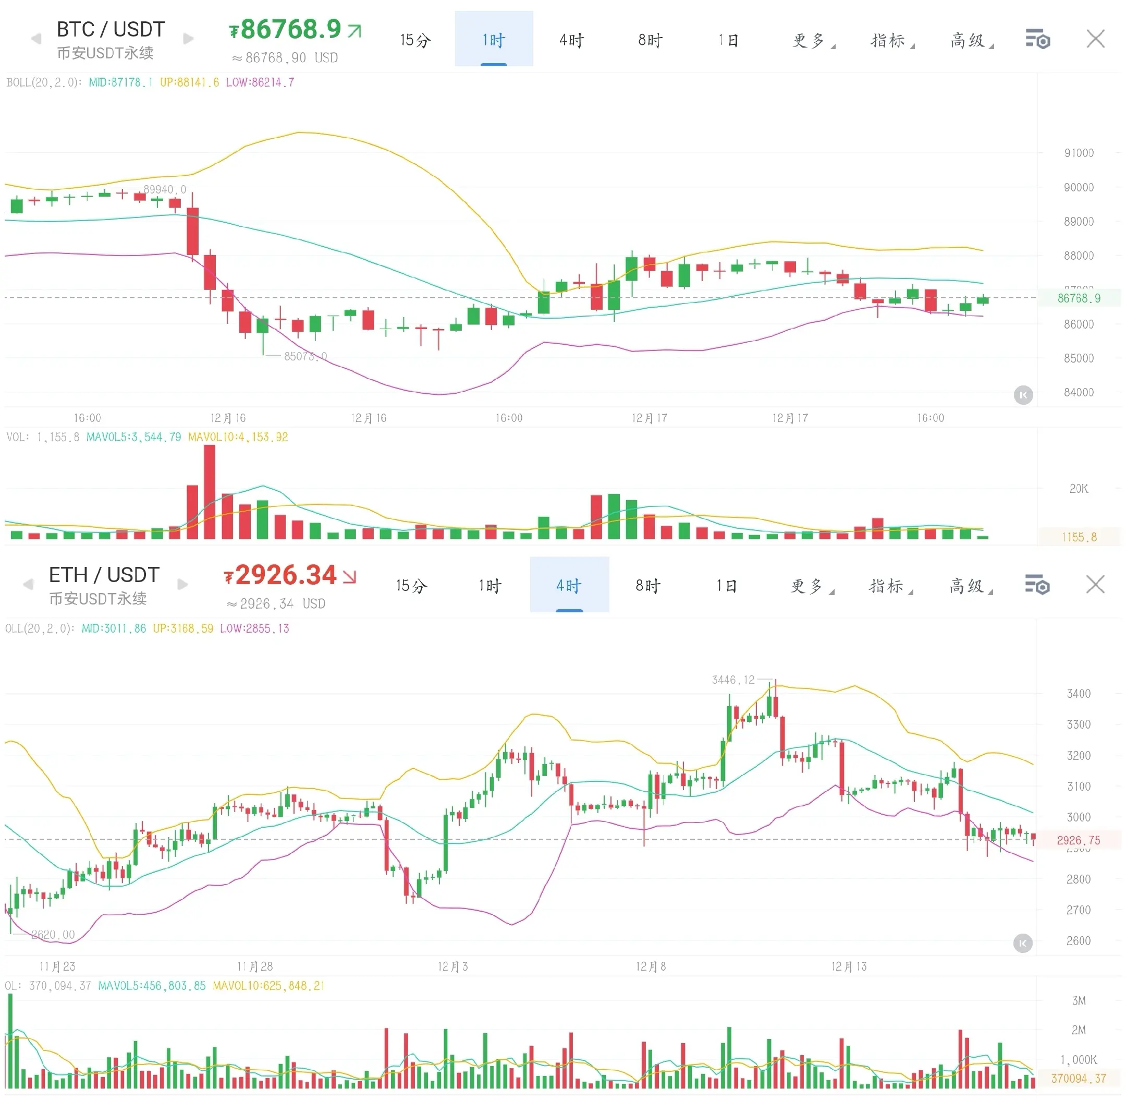
Task: Click the ETH price 2926.34 label
Action: point(285,575)
